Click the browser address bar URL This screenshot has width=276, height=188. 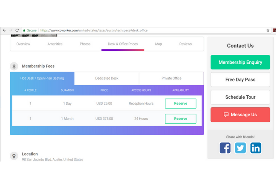coord(94,30)
